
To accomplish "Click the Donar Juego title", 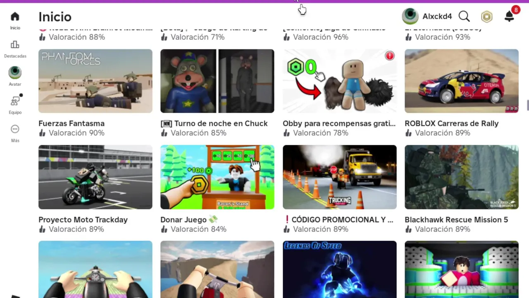I will pos(189,220).
